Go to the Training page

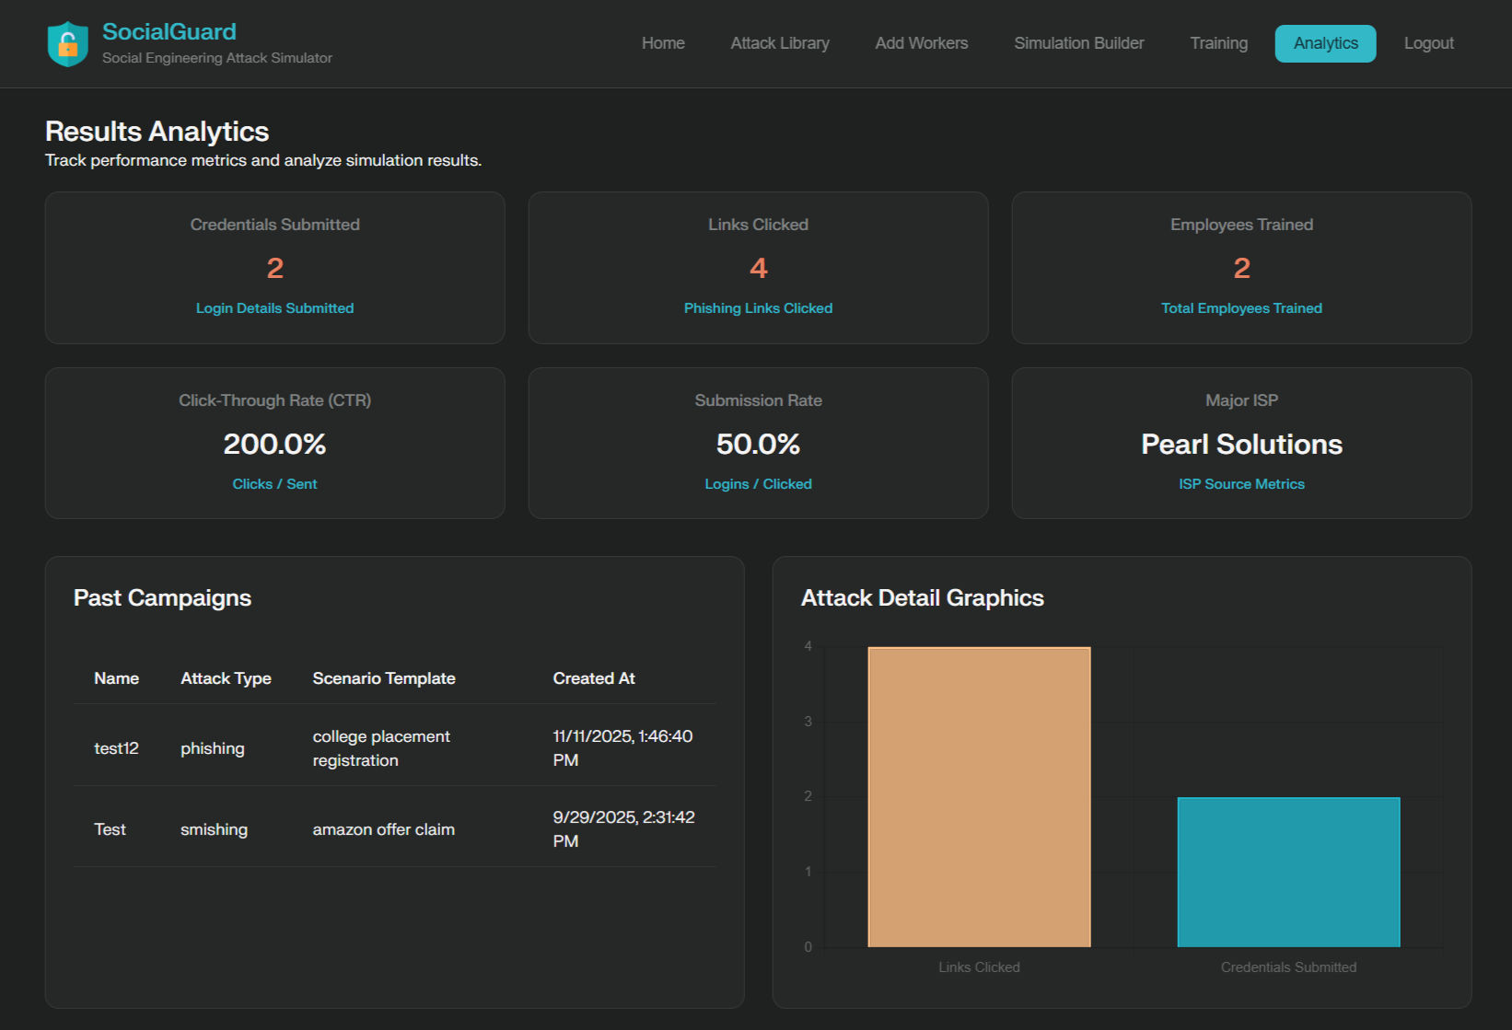coord(1218,42)
